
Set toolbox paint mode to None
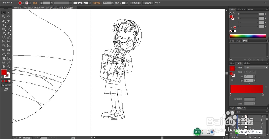(x=9, y=81)
